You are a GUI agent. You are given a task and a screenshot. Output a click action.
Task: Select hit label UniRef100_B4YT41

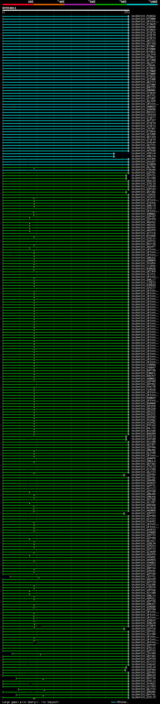pyautogui.click(x=143, y=694)
